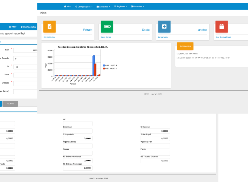This screenshot has height=186, width=248.
Task: Follow the Extrato Contas link
Action: 49,37
